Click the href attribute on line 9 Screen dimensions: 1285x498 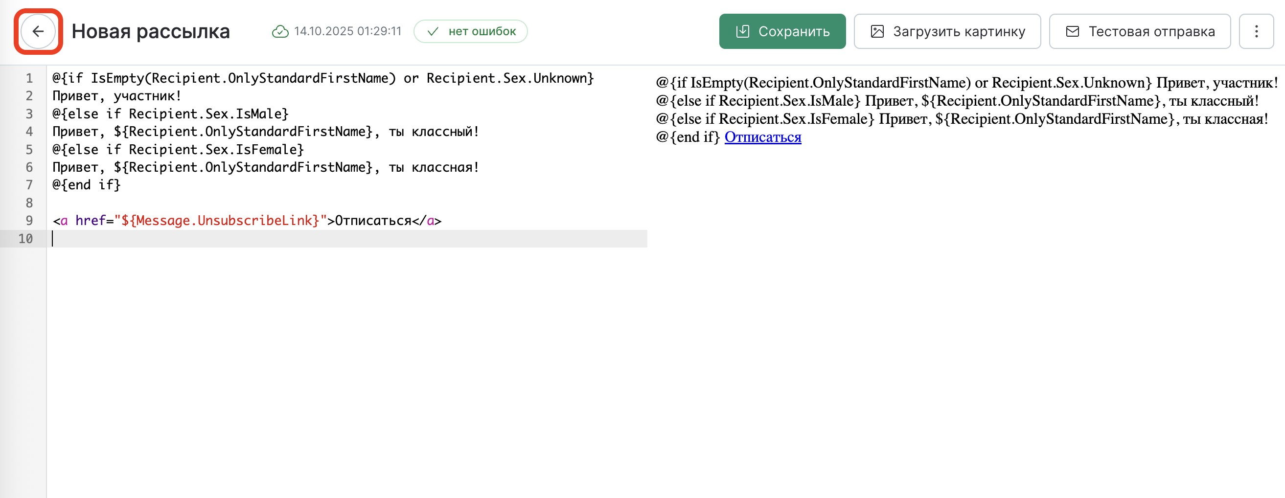91,221
